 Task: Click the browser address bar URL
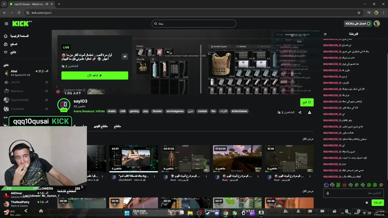pyautogui.click(x=42, y=13)
